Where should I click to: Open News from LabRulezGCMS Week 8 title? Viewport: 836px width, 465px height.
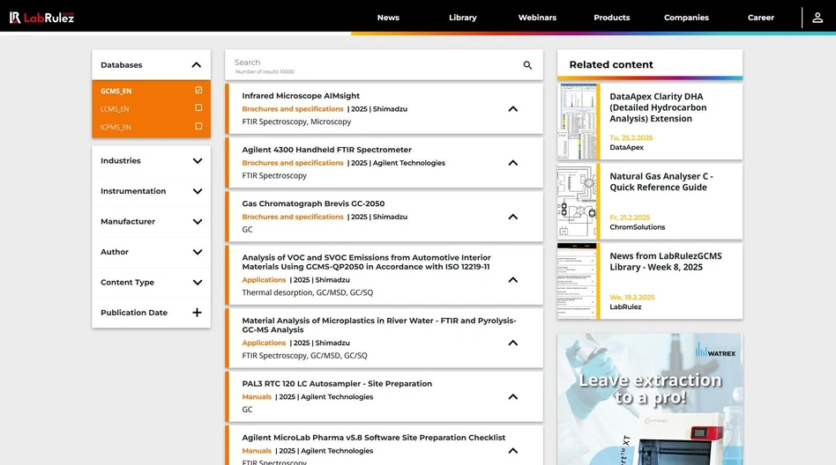click(666, 262)
